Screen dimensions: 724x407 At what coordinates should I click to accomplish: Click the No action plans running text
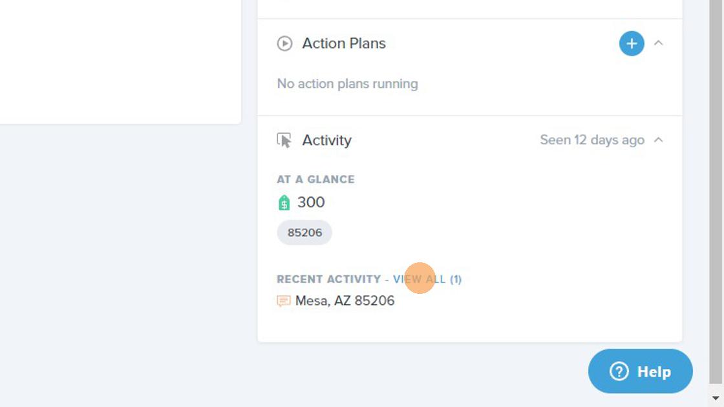347,84
